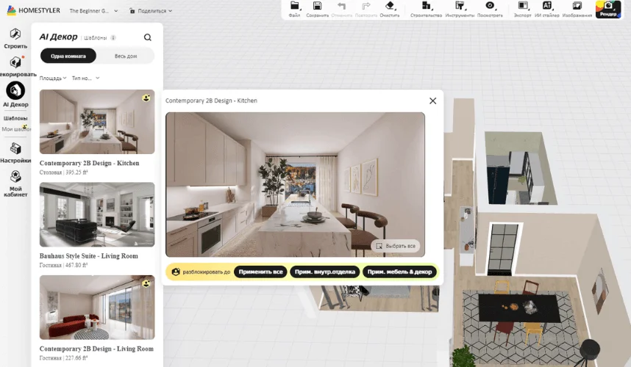Click the Сохранить (Save) toolbar icon

tap(317, 9)
